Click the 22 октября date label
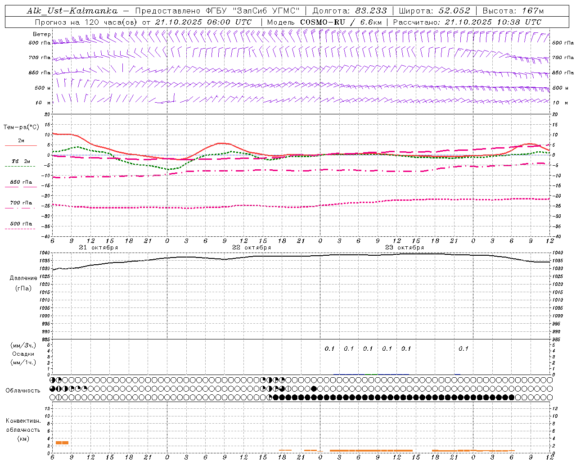This screenshot has height=461, width=576. 252,248
